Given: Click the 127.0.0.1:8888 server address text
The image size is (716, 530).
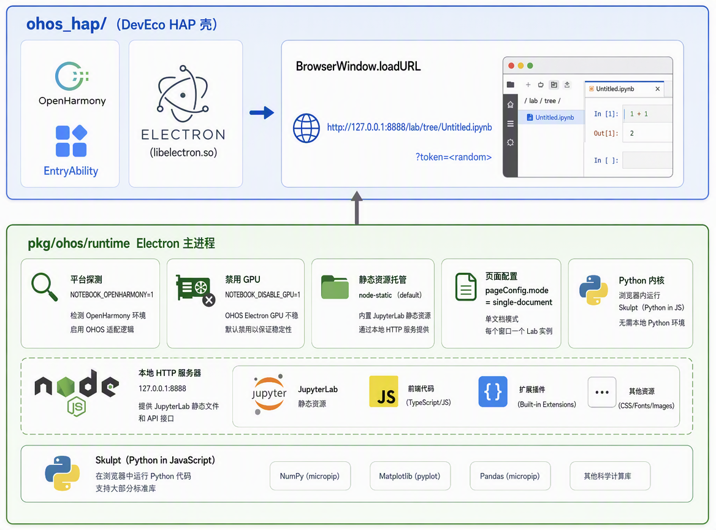Looking at the screenshot, I should point(162,389).
